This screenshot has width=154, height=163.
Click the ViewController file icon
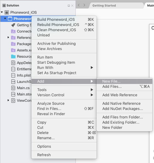13,101
